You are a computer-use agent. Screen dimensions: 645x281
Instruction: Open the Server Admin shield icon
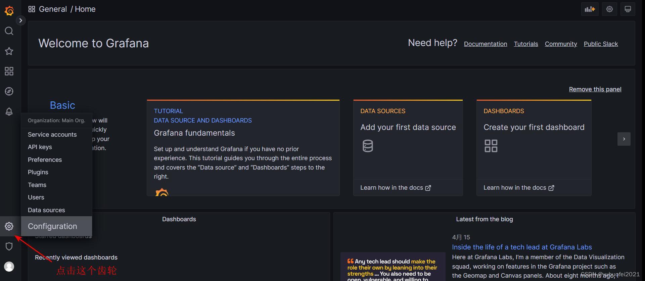click(x=9, y=246)
